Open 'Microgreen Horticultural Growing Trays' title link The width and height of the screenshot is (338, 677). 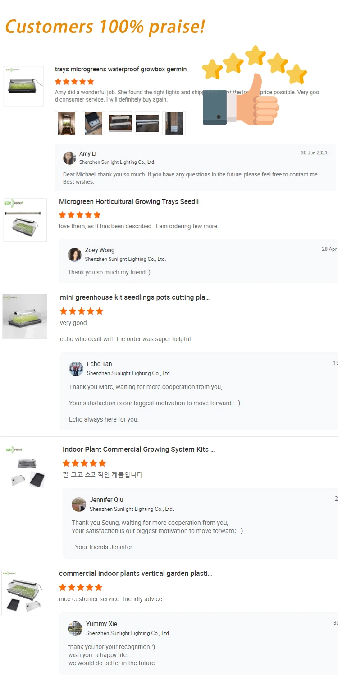coord(131,202)
